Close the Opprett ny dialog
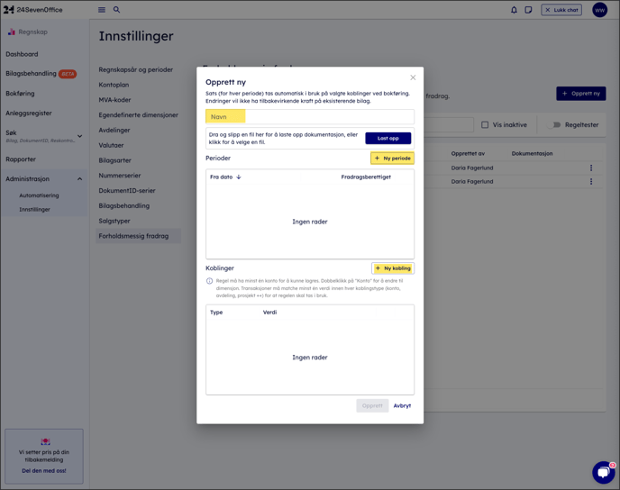Viewport: 620px width, 490px height. click(413, 77)
